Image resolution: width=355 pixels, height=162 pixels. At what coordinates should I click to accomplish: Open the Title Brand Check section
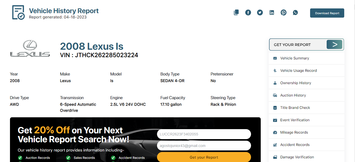point(306,108)
